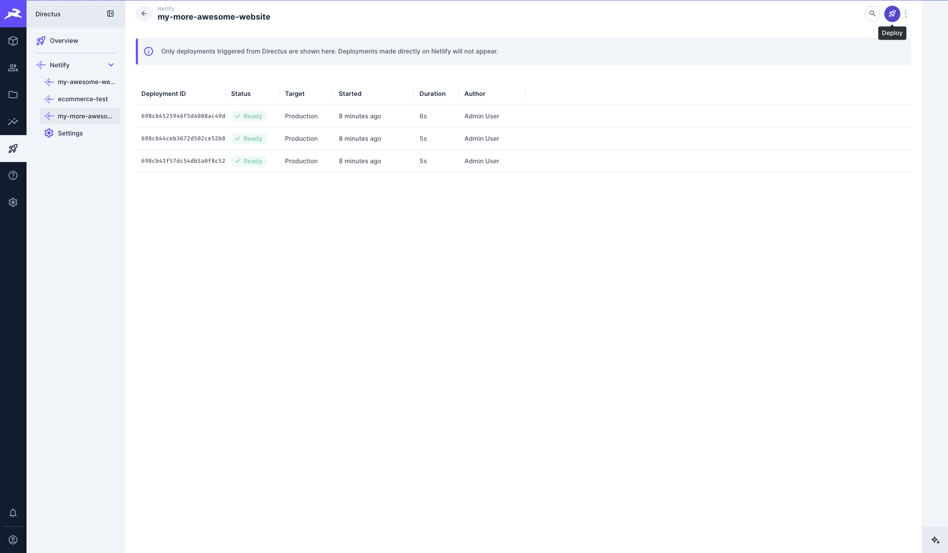Select deployment 698cb4525946f5d4088ac49d row

[183, 116]
